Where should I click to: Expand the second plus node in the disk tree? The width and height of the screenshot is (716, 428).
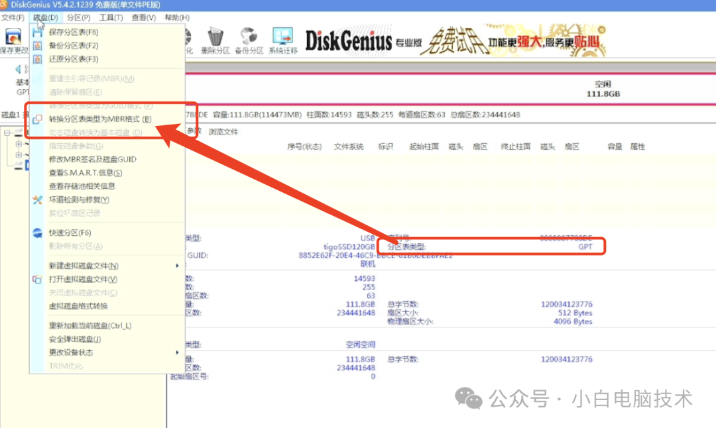19,155
